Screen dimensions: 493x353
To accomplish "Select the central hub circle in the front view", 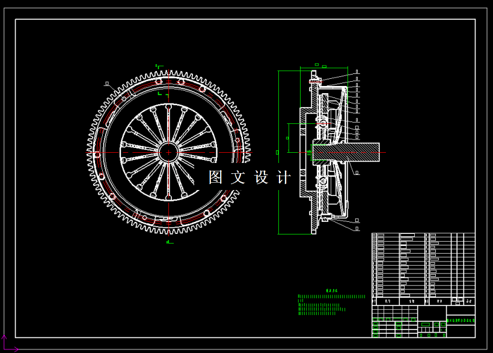I will pyautogui.click(x=168, y=152).
